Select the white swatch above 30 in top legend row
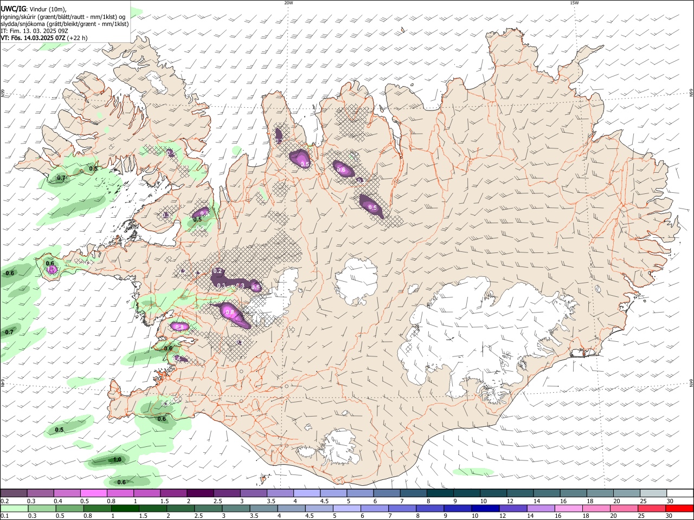 click(680, 493)
